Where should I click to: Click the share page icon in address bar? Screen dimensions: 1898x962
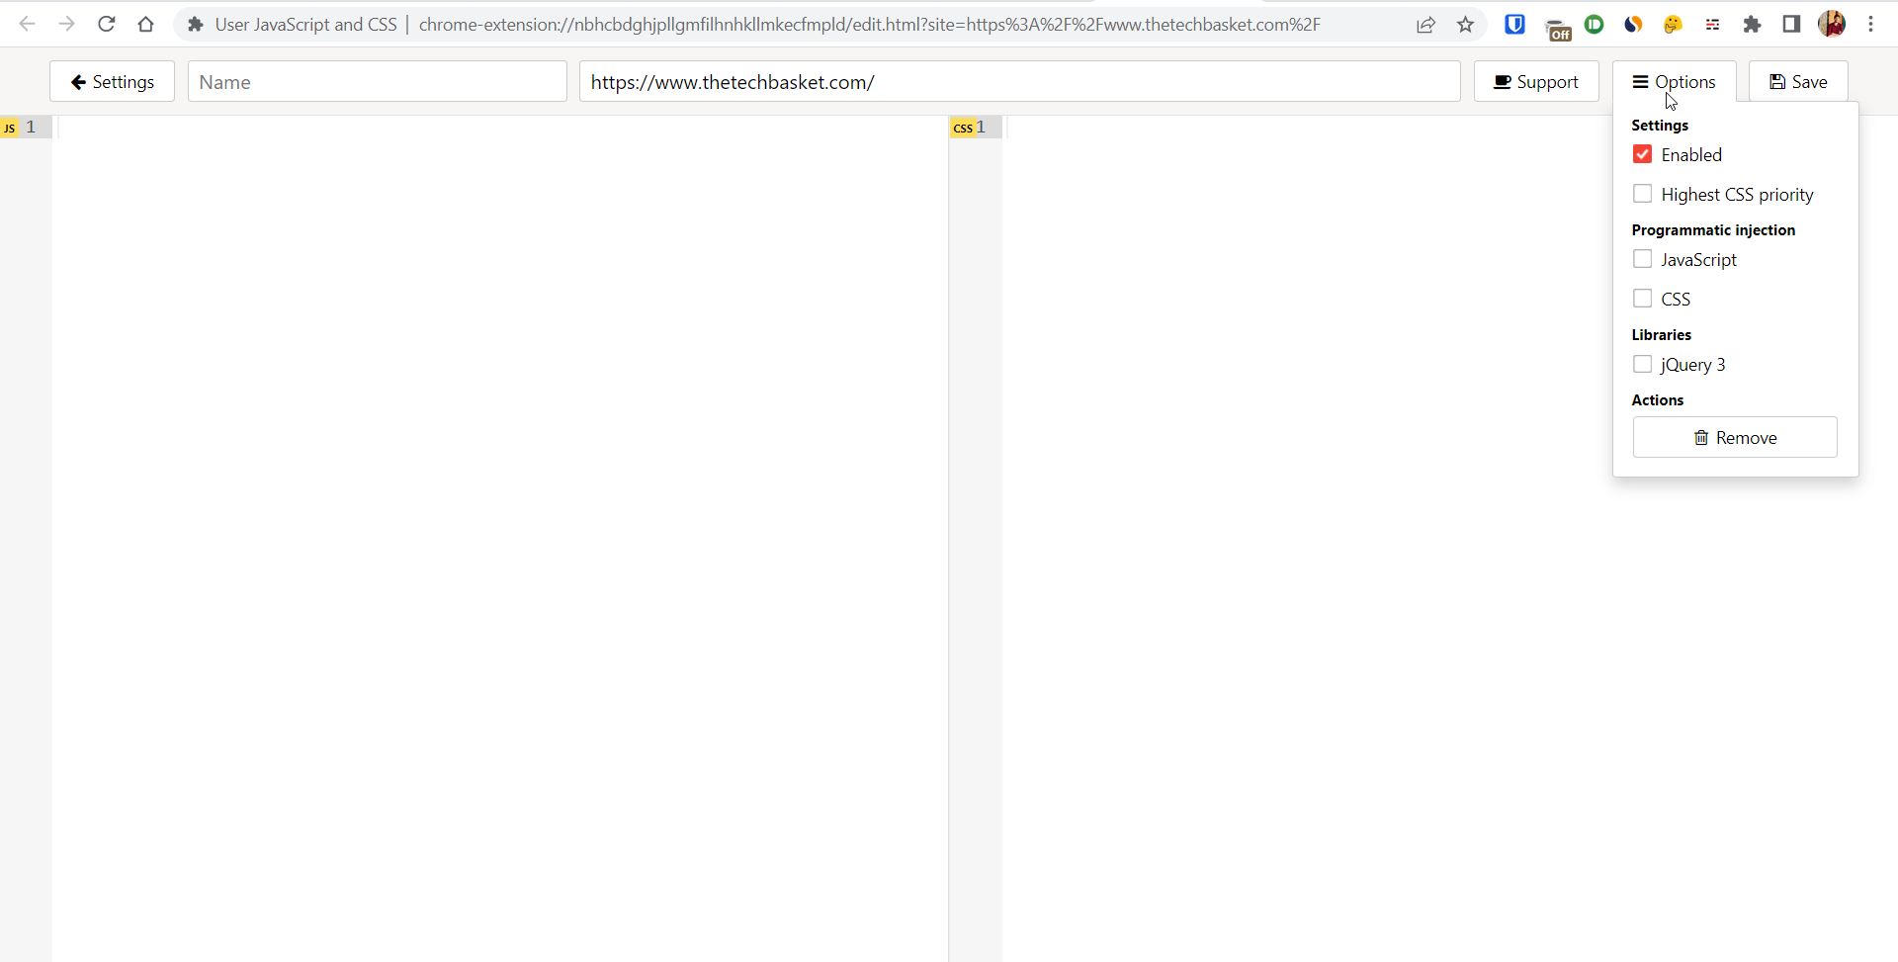(x=1425, y=25)
